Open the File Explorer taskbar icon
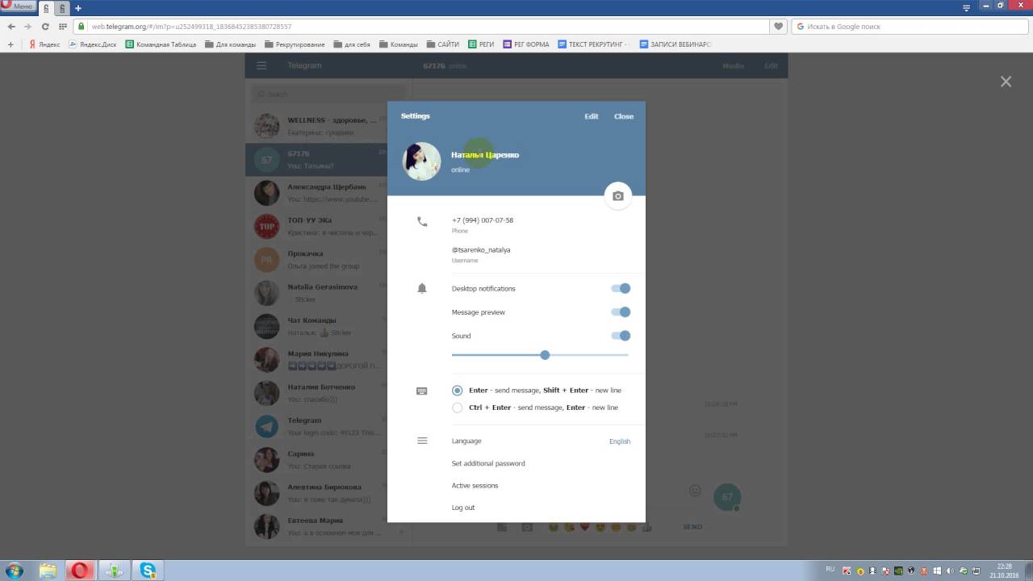 coord(48,571)
